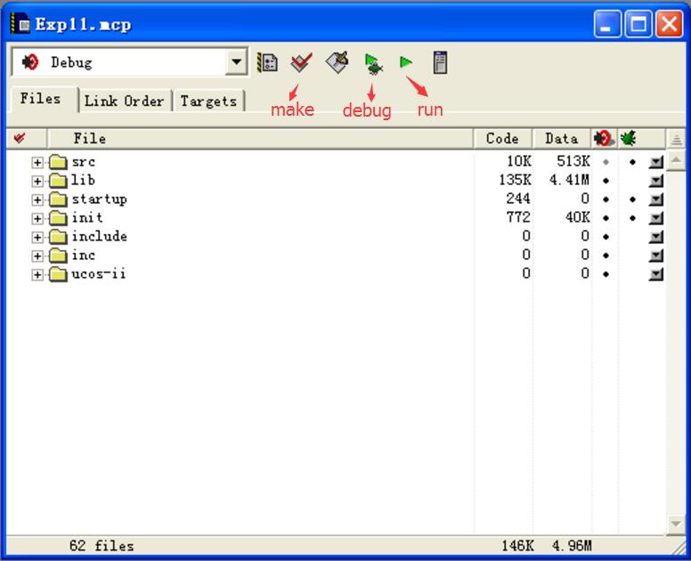Click the Make (build) toolbar icon
691x561 pixels.
pos(337,62)
